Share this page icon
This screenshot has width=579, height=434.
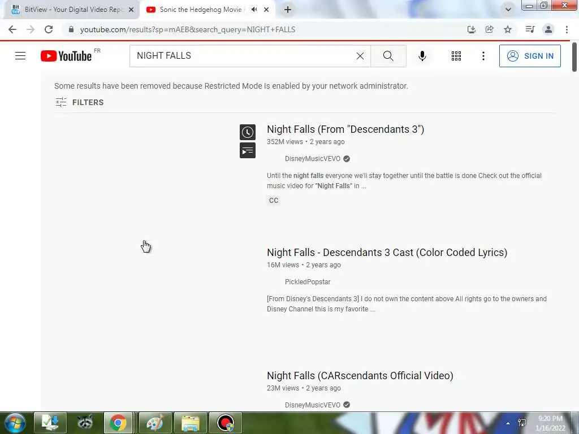pyautogui.click(x=490, y=29)
